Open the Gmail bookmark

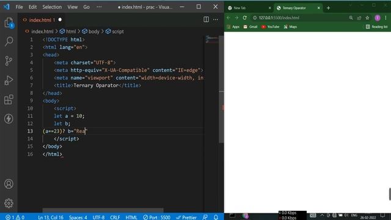pos(250,27)
